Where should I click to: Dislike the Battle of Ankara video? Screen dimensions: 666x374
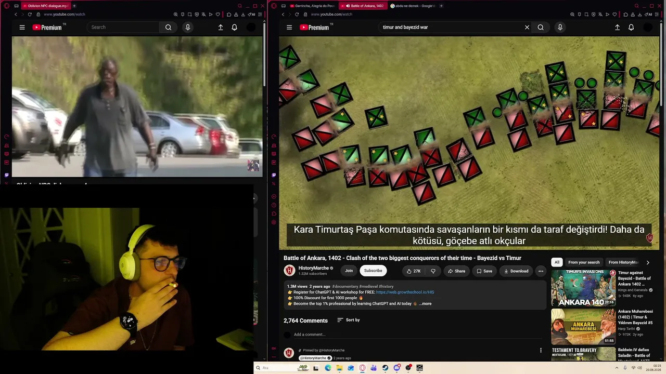point(433,271)
